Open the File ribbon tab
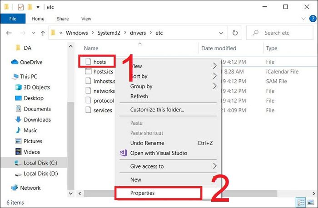318x208 pixels. click(x=13, y=19)
